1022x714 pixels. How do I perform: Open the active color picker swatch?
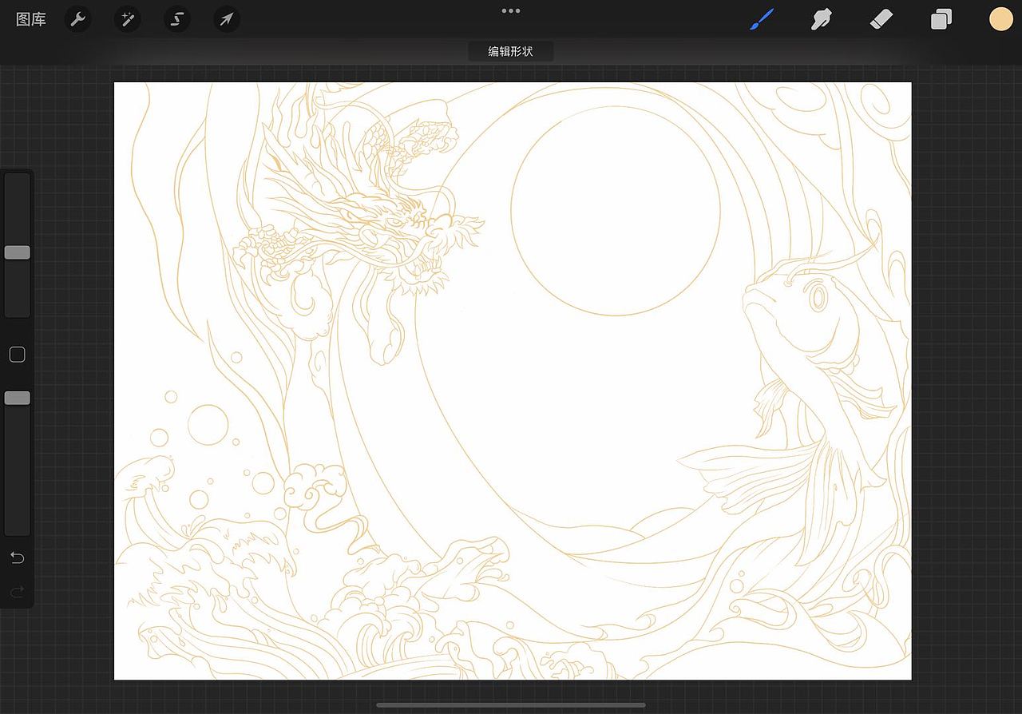(1001, 19)
